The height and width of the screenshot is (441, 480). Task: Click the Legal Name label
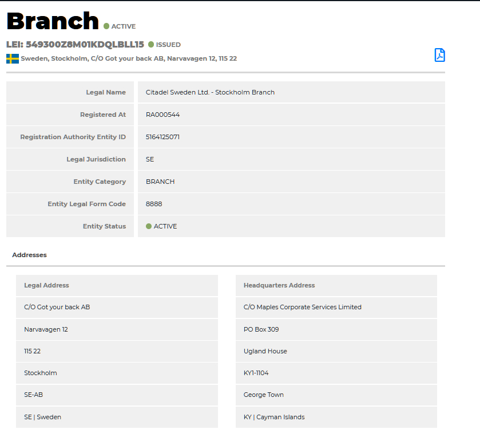pos(106,92)
